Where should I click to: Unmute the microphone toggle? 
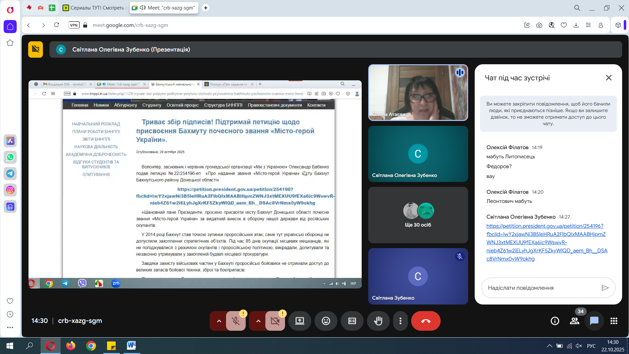click(236, 321)
